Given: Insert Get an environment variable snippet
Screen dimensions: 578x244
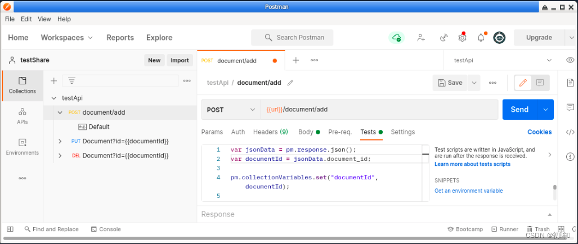Looking at the screenshot, I should coord(468,191).
